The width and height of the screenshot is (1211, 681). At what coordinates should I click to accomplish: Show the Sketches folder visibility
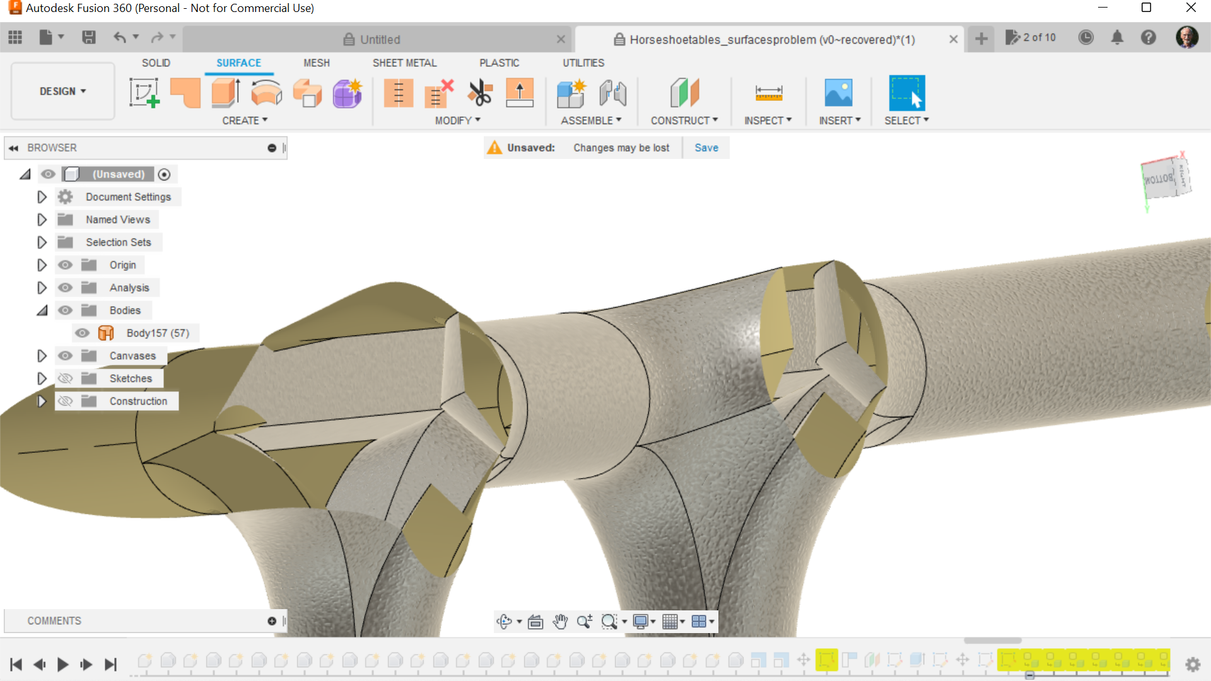pos(65,378)
